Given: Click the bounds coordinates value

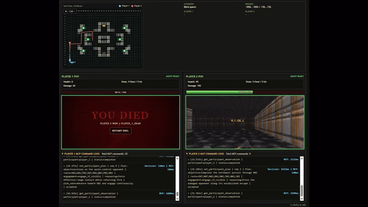Looking at the screenshot, I should click(x=258, y=7).
